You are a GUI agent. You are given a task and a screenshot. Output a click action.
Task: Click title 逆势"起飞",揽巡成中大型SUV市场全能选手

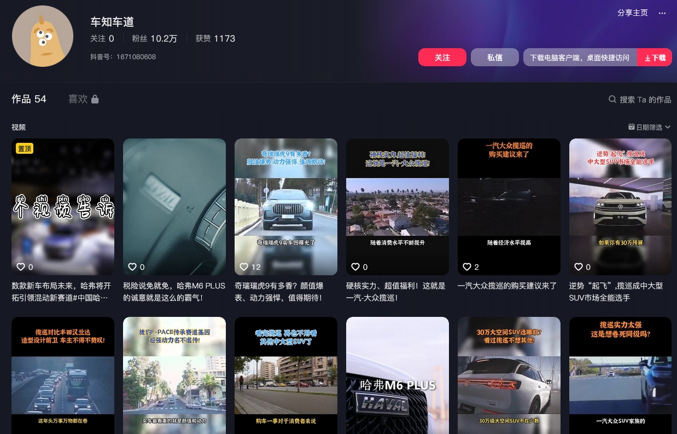pos(616,292)
